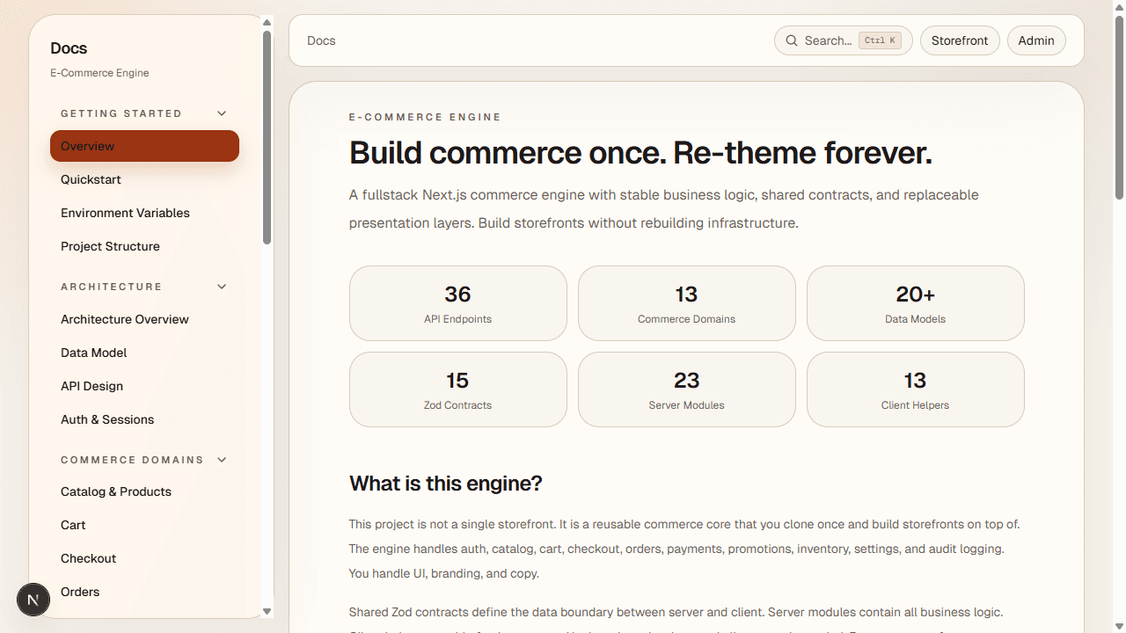Click the 'ARCHITECTURE' section label
The image size is (1126, 633).
[x=112, y=287]
